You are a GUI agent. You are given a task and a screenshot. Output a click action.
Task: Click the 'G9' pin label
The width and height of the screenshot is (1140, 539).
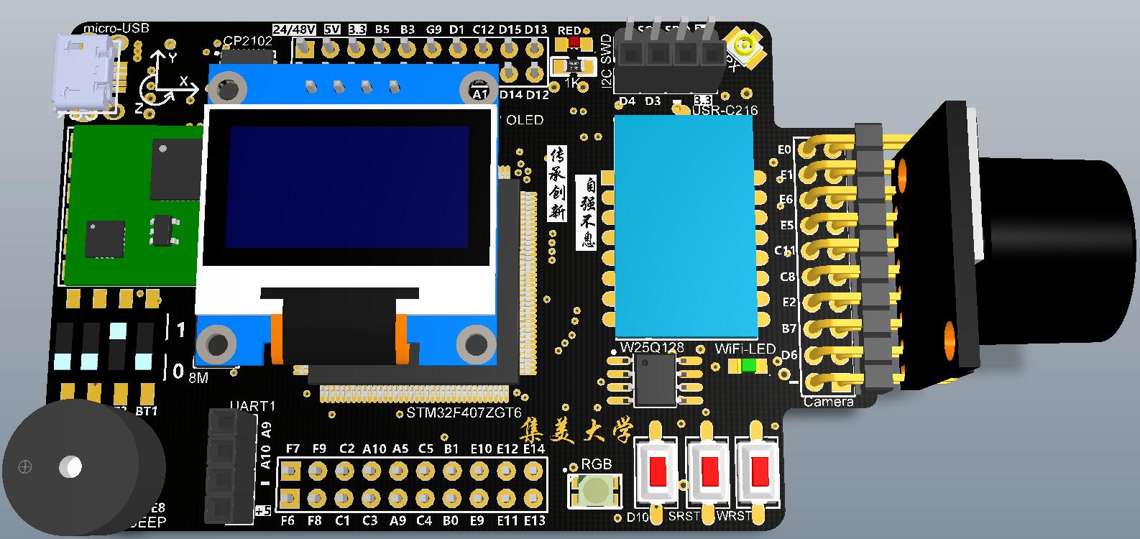pos(434,29)
